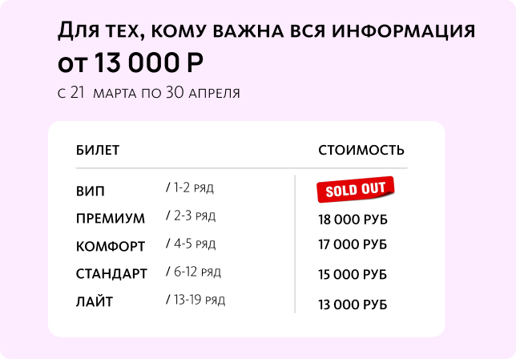
Task: Click the 15 000 РУБ price
Action: coord(353,275)
